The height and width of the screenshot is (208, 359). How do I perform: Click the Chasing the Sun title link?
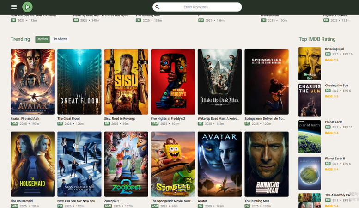(x=336, y=86)
